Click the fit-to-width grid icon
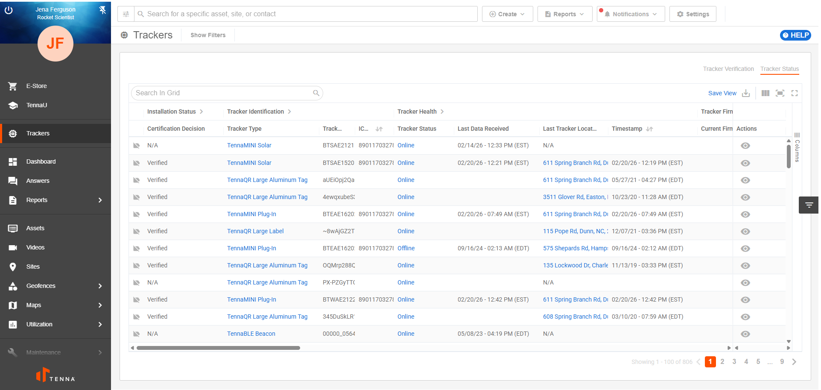Screen dimensions: 821x390 coord(780,93)
